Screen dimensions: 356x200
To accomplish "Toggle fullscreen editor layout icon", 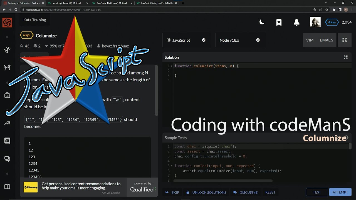I will (x=345, y=40).
